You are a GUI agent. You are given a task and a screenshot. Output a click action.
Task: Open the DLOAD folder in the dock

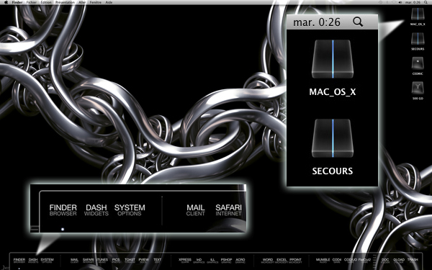[399, 261]
